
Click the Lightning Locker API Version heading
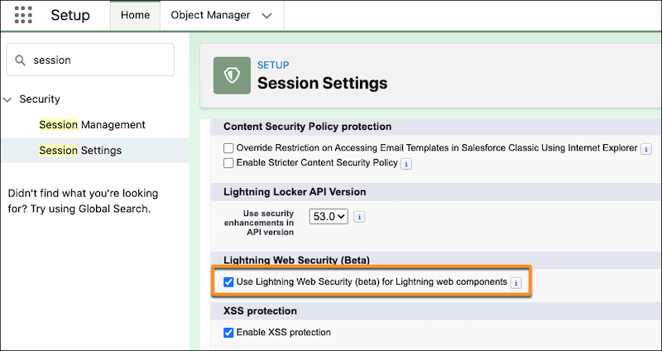tap(295, 192)
